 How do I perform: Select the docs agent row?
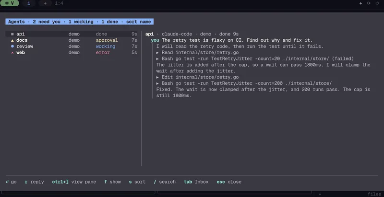tap(72, 40)
